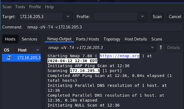The image size is (184, 109).
Task: Expand the Profile dropdown arrow
Action: [x=142, y=17]
